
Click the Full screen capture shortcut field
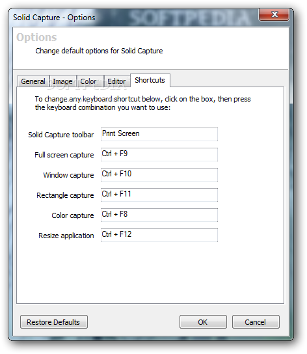point(159,154)
